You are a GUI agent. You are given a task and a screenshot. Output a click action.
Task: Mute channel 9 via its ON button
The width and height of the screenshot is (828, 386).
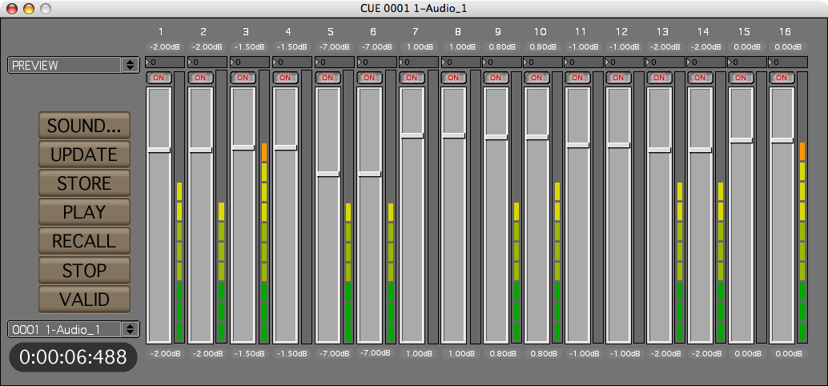(x=495, y=78)
